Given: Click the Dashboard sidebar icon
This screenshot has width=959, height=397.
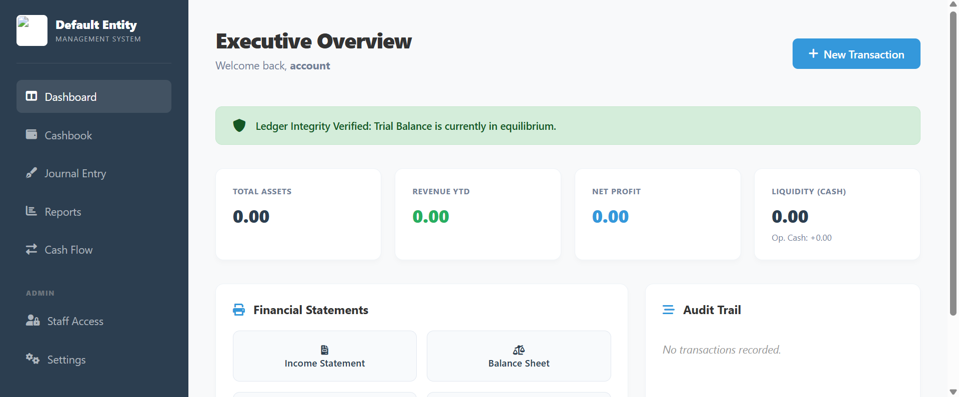Looking at the screenshot, I should click(x=31, y=96).
